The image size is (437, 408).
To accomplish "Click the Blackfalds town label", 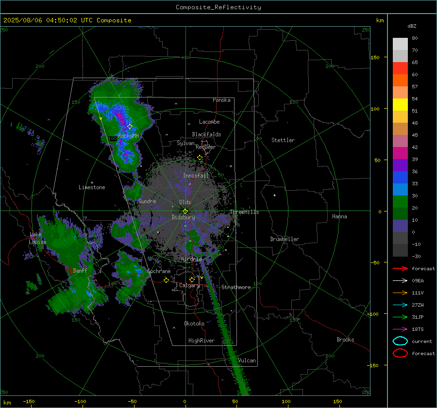I will tap(206, 134).
